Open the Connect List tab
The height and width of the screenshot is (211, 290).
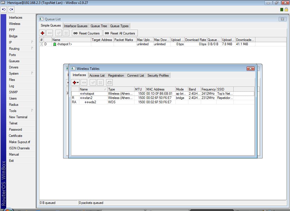[x=136, y=76]
